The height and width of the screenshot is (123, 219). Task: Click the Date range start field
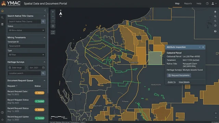(x=16, y=68)
